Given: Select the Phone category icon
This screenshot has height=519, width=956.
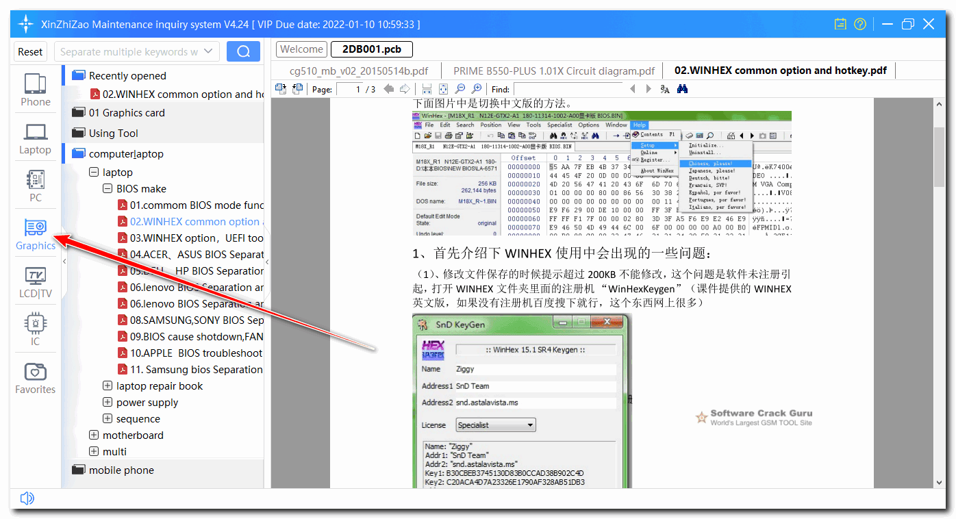Looking at the screenshot, I should [x=35, y=89].
